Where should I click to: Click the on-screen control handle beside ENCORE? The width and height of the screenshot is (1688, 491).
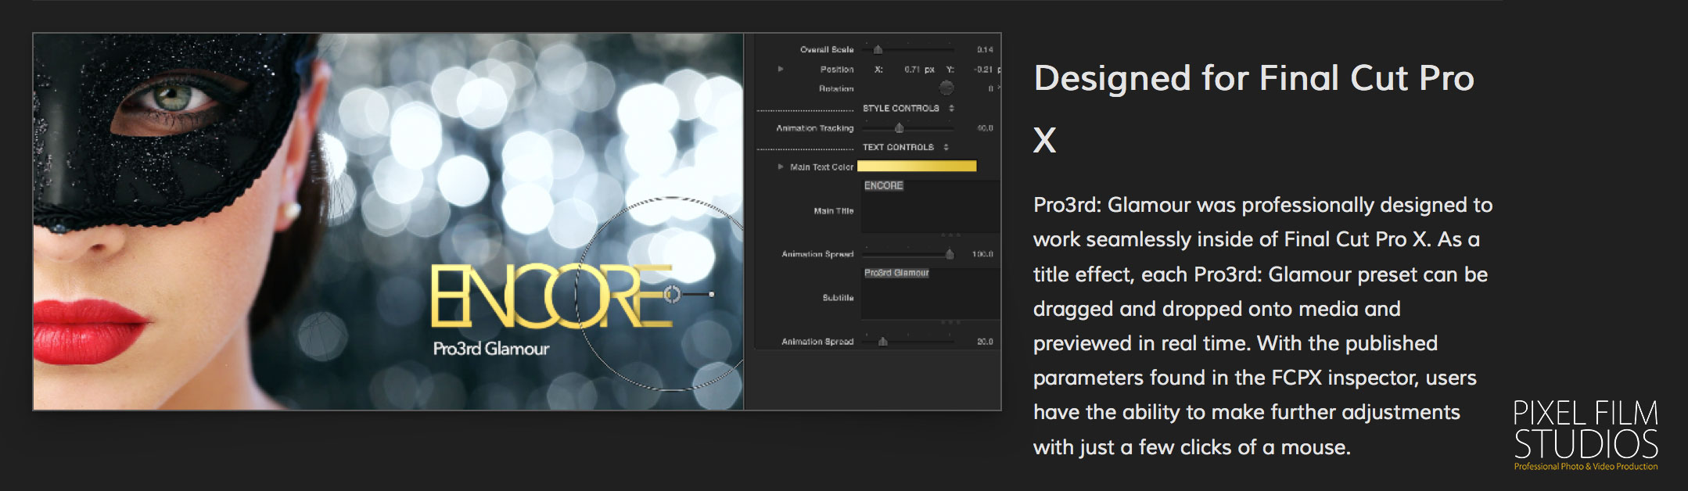tap(672, 294)
